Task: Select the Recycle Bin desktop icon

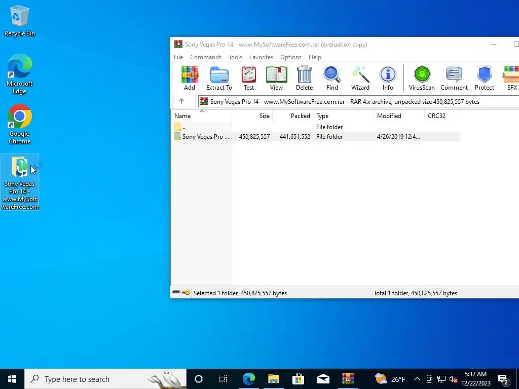Action: tap(20, 20)
